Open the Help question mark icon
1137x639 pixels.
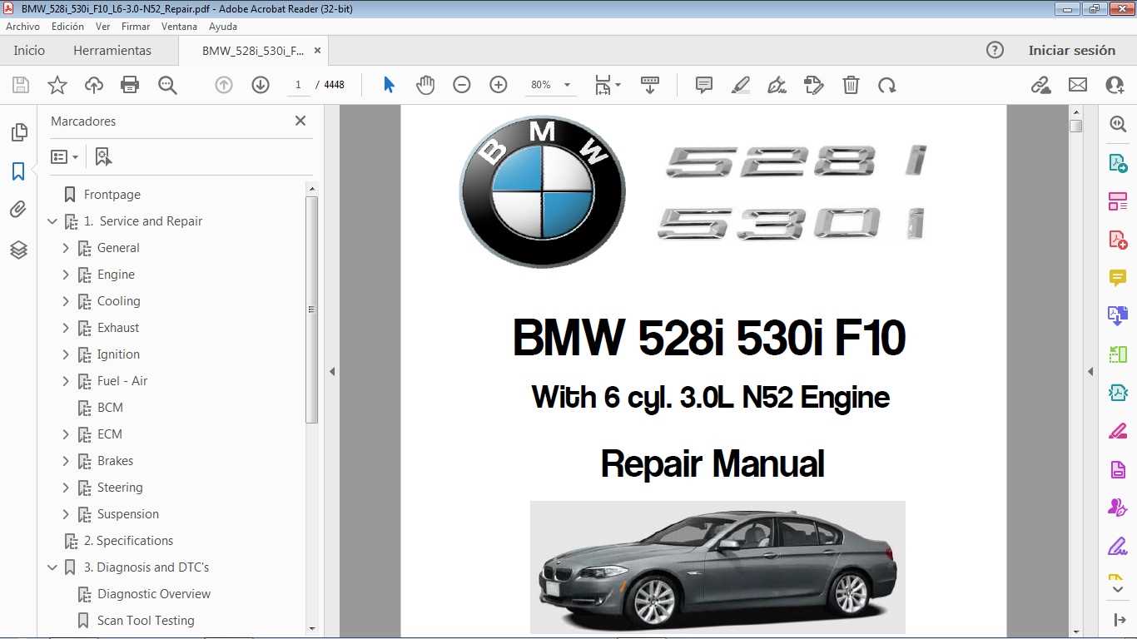pos(995,50)
